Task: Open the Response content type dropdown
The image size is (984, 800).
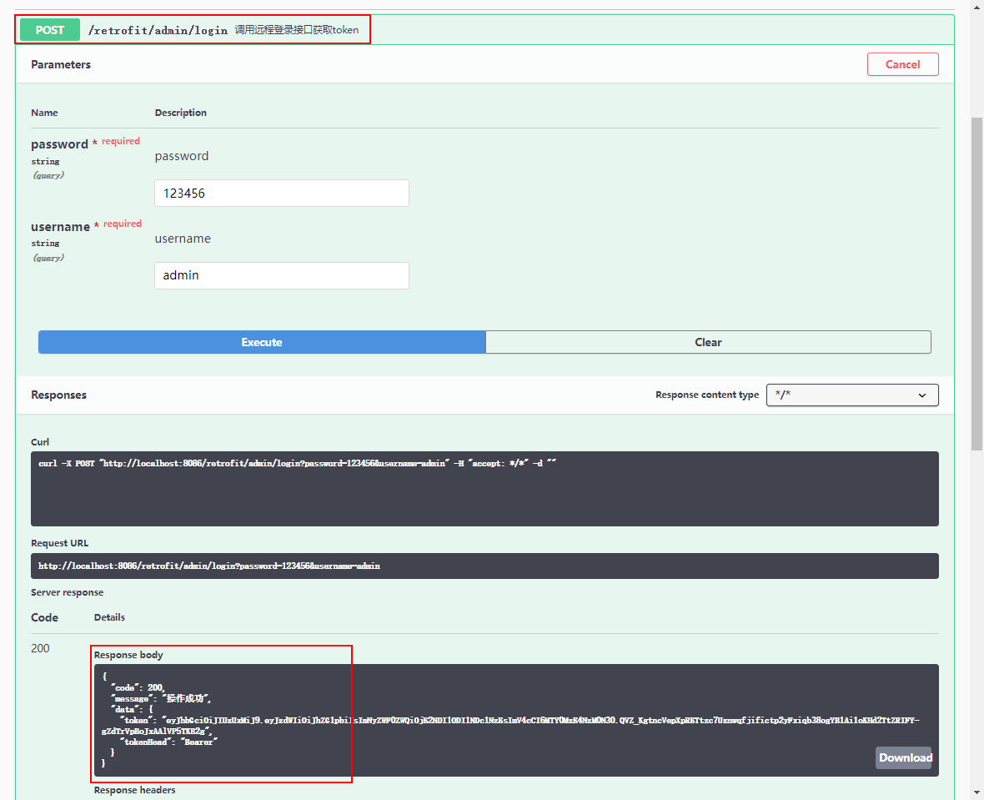Action: point(851,395)
